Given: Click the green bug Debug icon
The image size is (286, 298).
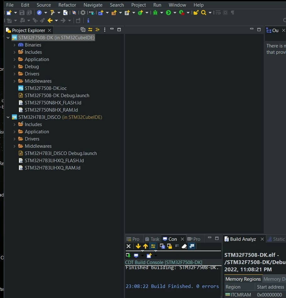Looking at the screenshot, I should pyautogui.click(x=155, y=13).
